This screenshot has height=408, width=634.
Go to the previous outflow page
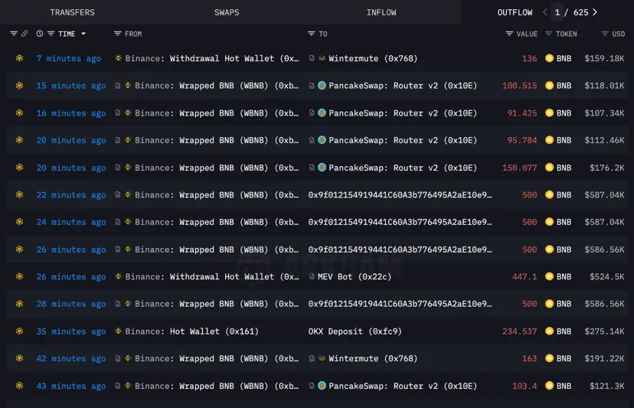click(x=545, y=12)
